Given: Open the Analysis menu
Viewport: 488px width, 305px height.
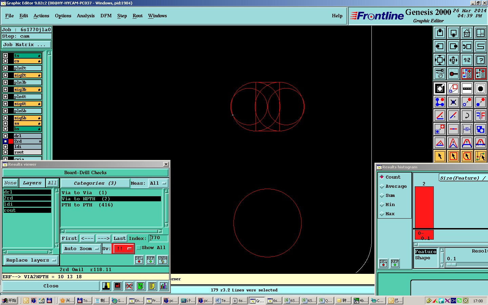Looking at the screenshot, I should tap(86, 16).
